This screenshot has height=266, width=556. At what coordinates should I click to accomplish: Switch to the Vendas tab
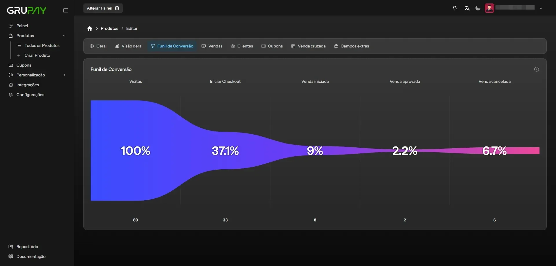coord(212,46)
